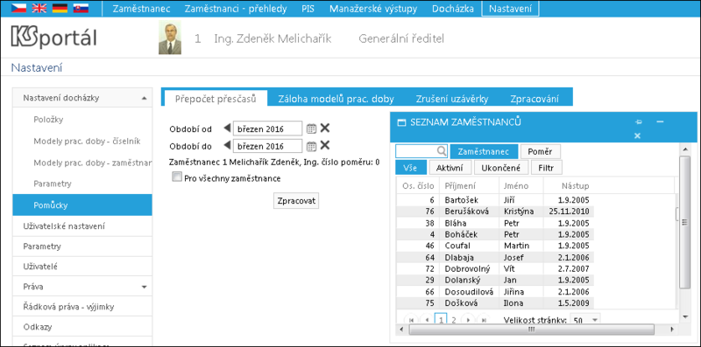Clear the Období do date
The width and height of the screenshot is (701, 347).
[325, 145]
